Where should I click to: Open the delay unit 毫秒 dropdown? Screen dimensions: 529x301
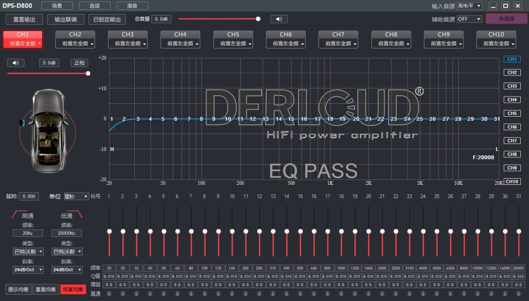pyautogui.click(x=76, y=196)
